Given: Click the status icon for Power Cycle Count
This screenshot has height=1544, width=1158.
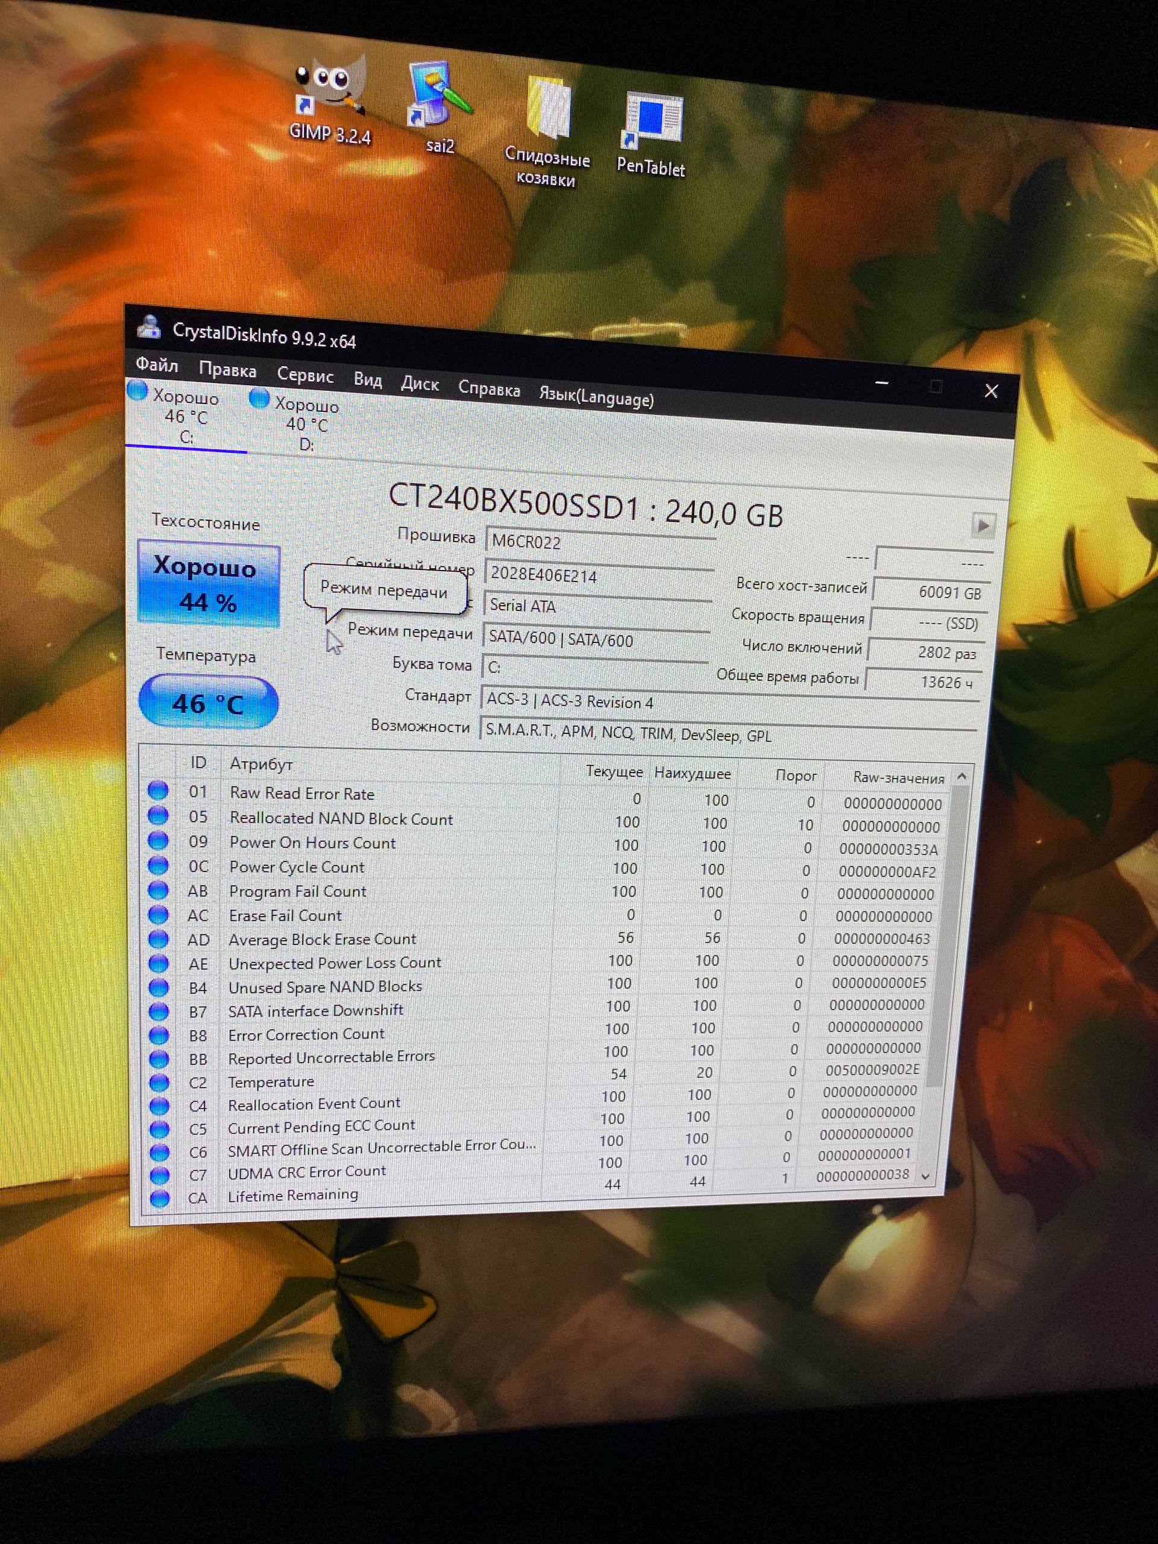Looking at the screenshot, I should (x=159, y=865).
